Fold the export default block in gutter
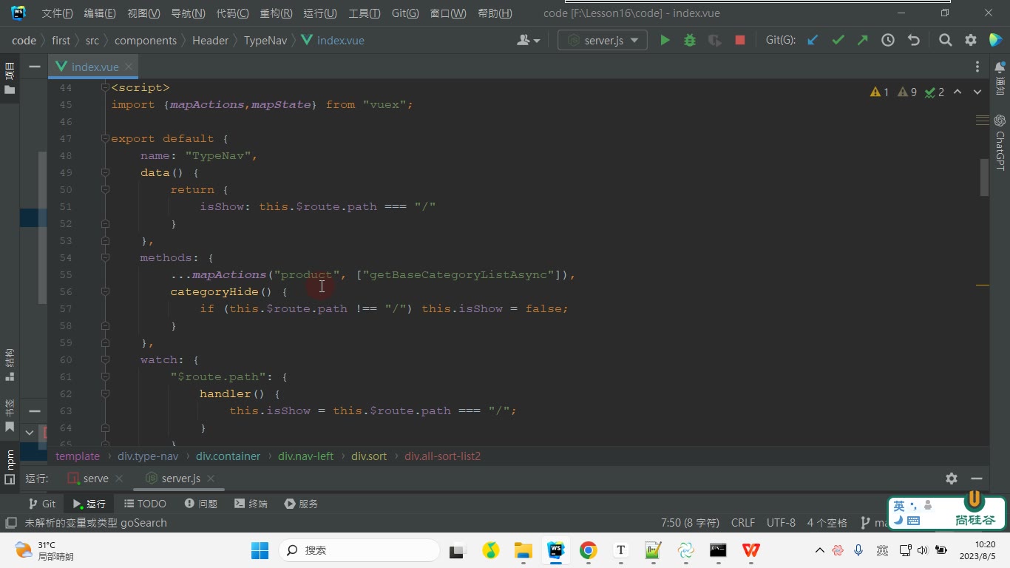1010x568 pixels. coord(105,138)
